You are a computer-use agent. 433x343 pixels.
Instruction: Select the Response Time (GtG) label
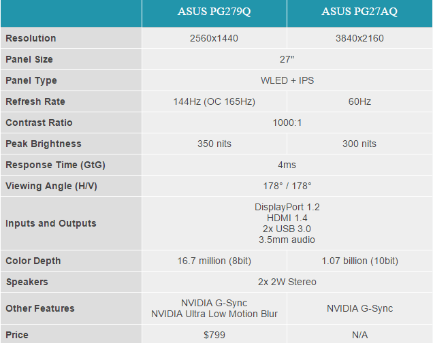click(55, 165)
